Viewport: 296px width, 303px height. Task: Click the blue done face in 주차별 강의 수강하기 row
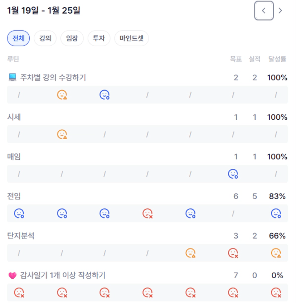point(105,95)
